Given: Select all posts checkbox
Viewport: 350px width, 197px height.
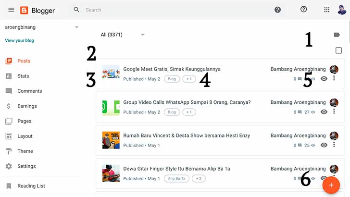Looking at the screenshot, I should (x=338, y=50).
